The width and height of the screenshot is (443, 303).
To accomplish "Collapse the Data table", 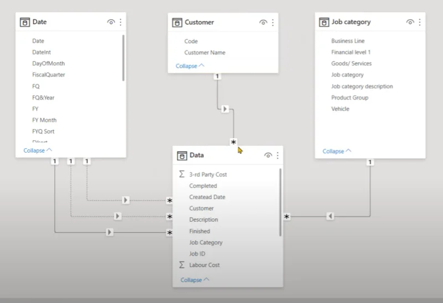I will [x=195, y=280].
